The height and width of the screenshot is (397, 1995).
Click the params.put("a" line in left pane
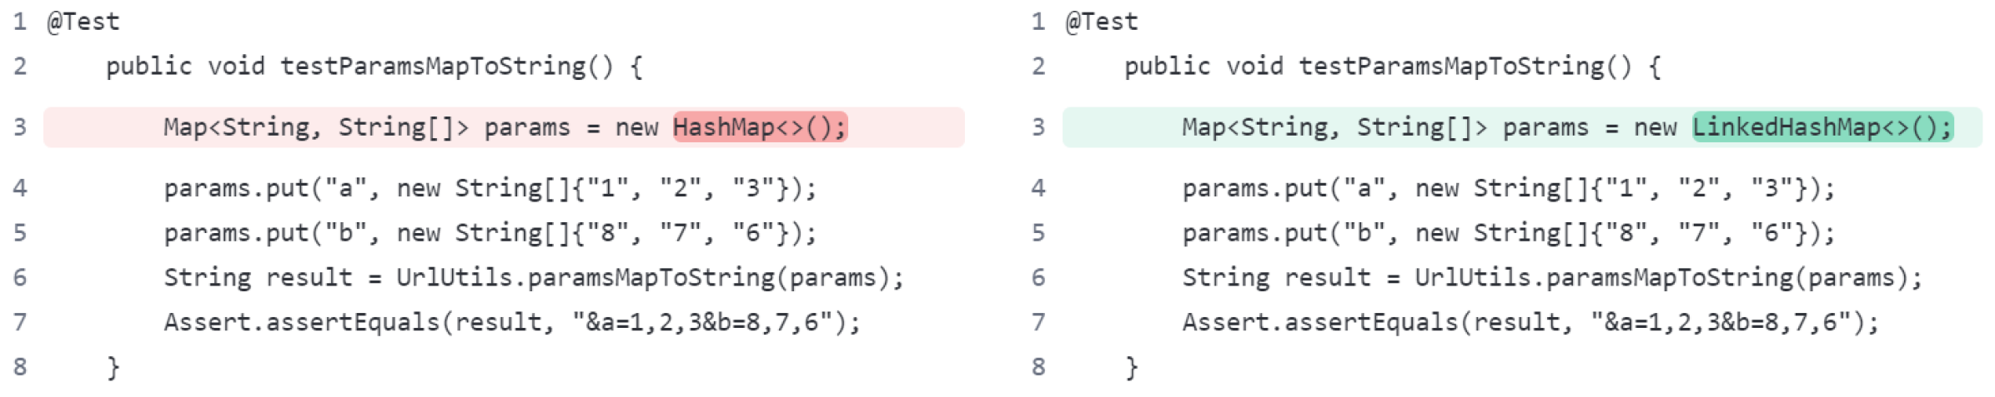(x=489, y=189)
